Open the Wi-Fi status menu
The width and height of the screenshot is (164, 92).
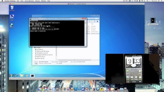point(142,1)
